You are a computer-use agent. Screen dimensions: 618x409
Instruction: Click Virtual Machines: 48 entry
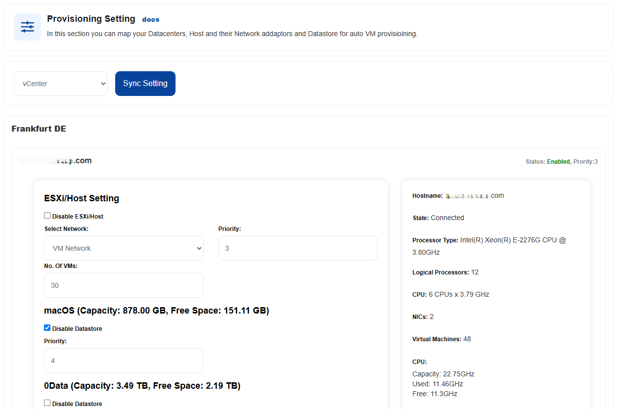[x=441, y=339]
